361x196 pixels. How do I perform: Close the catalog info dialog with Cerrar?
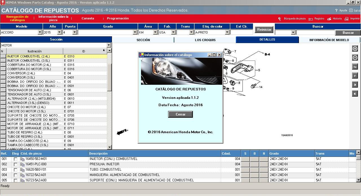pyautogui.click(x=180, y=114)
